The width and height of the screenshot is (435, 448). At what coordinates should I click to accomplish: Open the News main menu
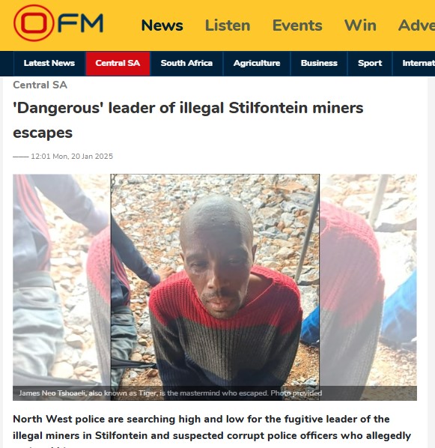tap(162, 25)
